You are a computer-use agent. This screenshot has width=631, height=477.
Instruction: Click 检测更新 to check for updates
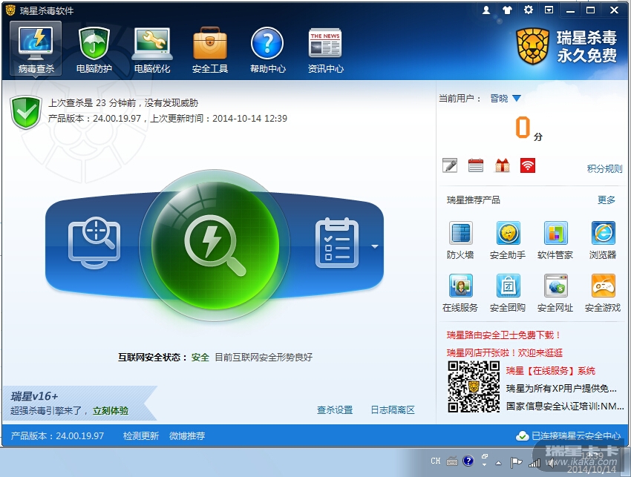[141, 436]
